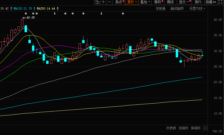Click the 15.00 price axis label
Screen dimensions: 224x135
click(218, 98)
